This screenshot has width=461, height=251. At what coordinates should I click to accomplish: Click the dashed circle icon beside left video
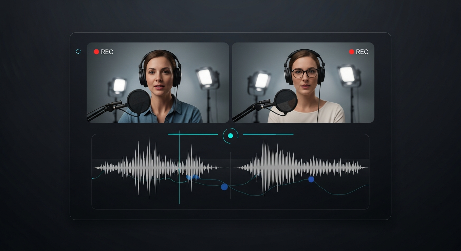(78, 51)
